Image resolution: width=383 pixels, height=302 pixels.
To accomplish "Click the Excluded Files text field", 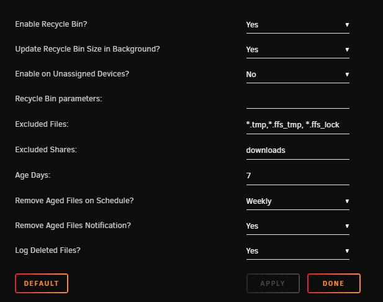I will coord(298,126).
